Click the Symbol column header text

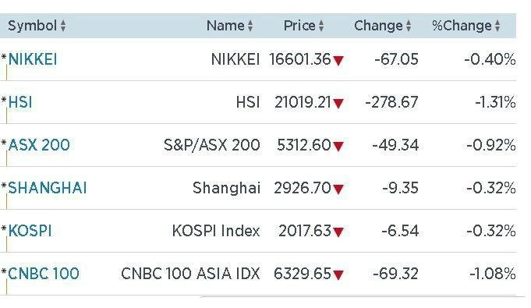32,26
